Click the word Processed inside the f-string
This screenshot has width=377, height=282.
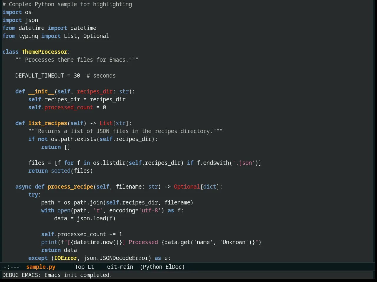pos(143,242)
